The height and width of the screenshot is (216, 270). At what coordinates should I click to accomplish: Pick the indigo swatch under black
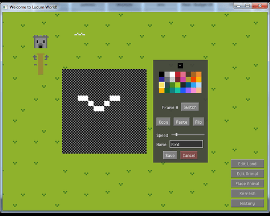[x=162, y=79]
